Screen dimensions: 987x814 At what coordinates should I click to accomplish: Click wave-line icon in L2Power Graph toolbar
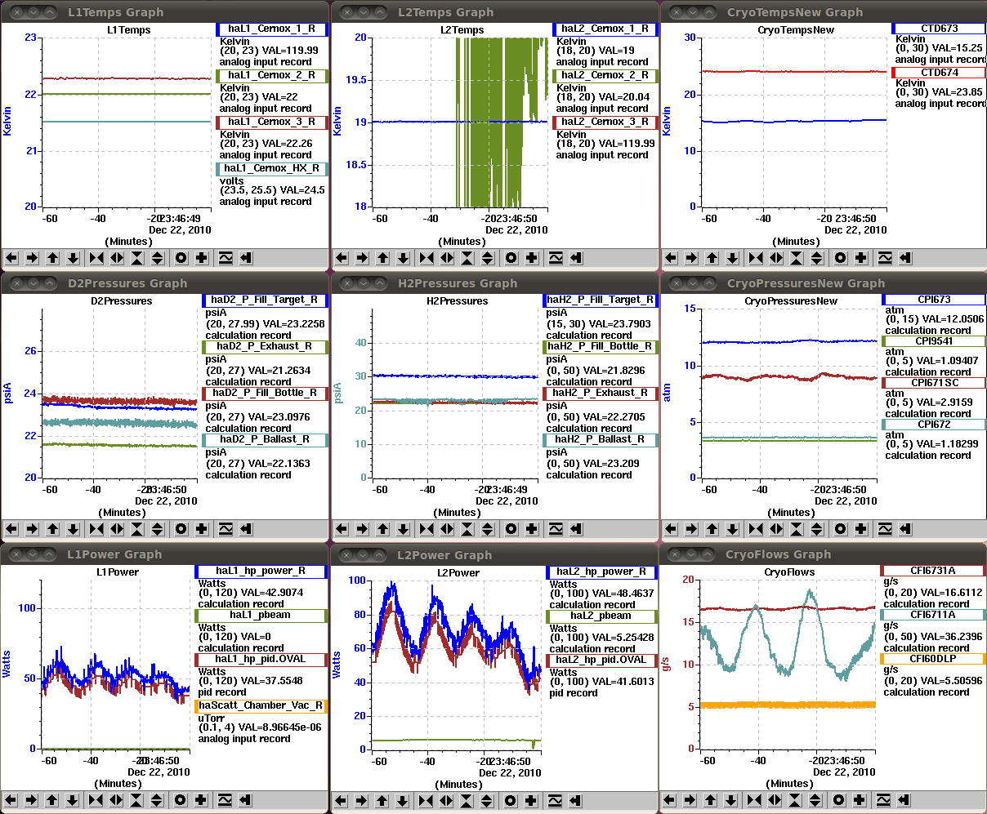[x=556, y=800]
